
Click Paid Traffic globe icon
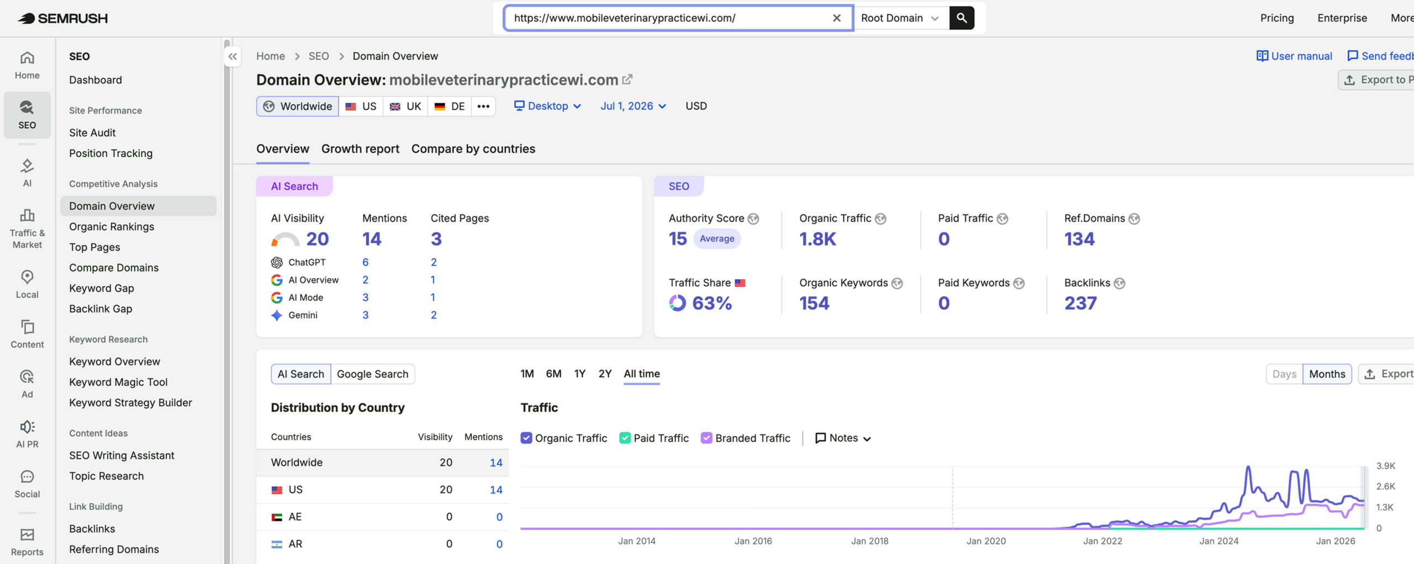1003,219
